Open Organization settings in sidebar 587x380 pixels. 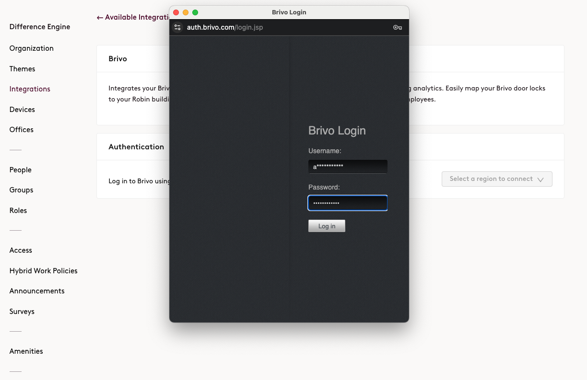[32, 48]
